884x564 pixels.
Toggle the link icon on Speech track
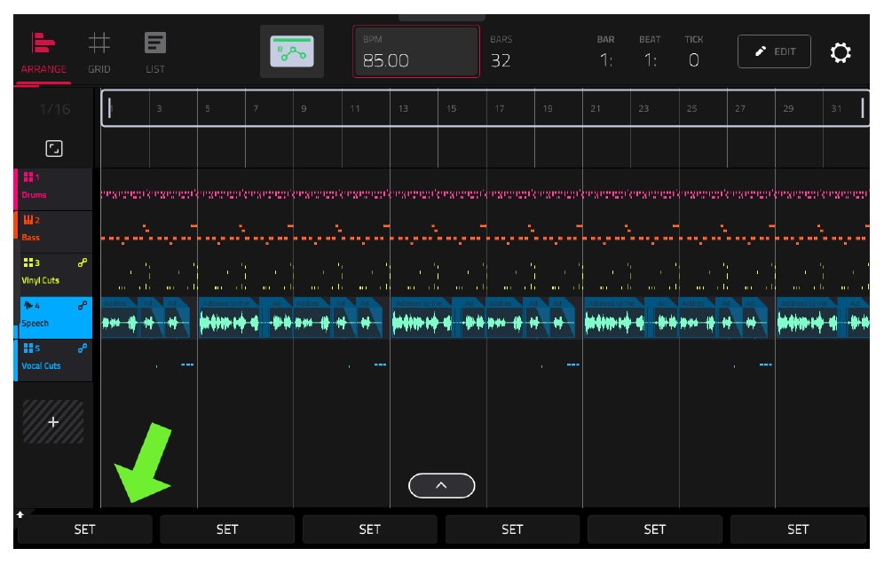[x=83, y=305]
